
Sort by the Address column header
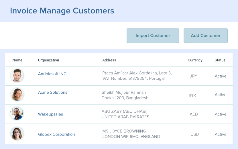click(109, 60)
